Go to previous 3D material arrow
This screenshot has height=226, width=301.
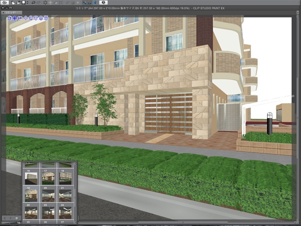click(5, 218)
